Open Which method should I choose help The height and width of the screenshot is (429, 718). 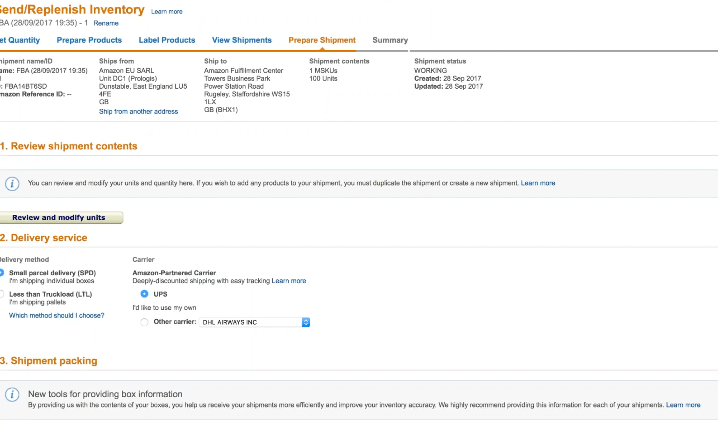click(57, 315)
